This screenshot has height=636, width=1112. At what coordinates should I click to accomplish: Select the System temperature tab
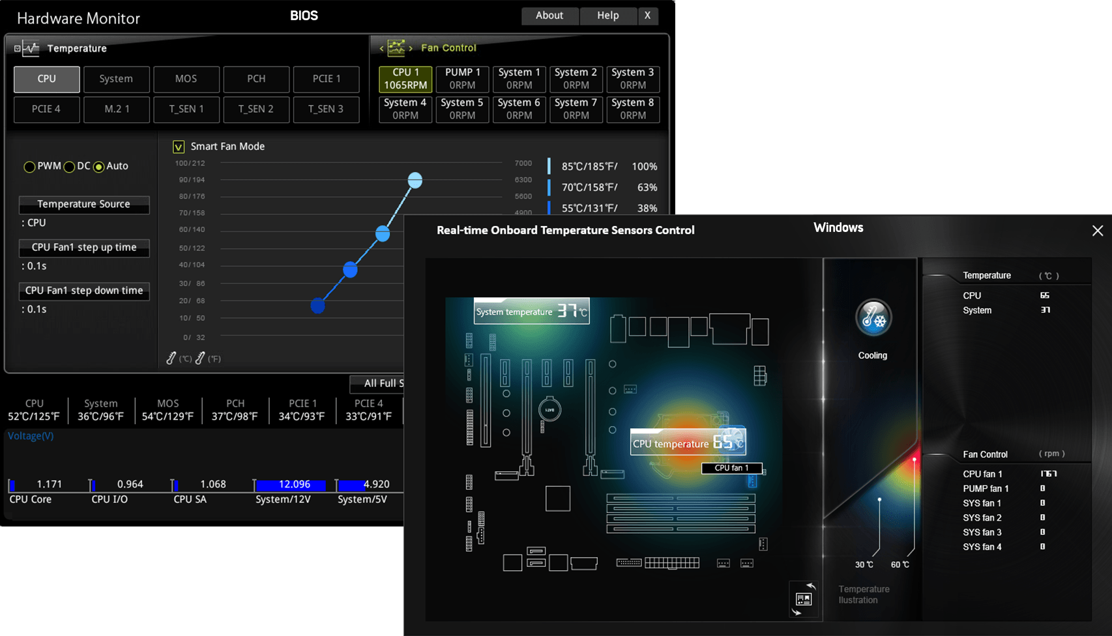pos(116,79)
